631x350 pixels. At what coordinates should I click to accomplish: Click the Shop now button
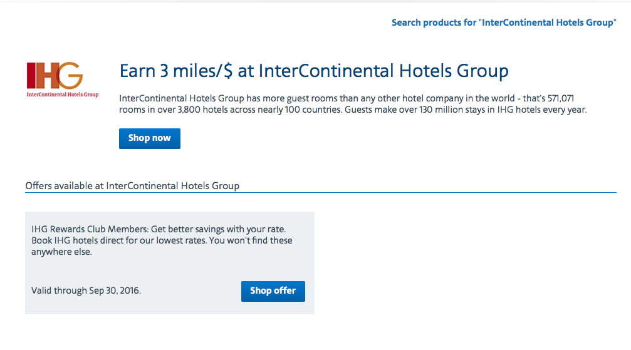click(x=150, y=138)
